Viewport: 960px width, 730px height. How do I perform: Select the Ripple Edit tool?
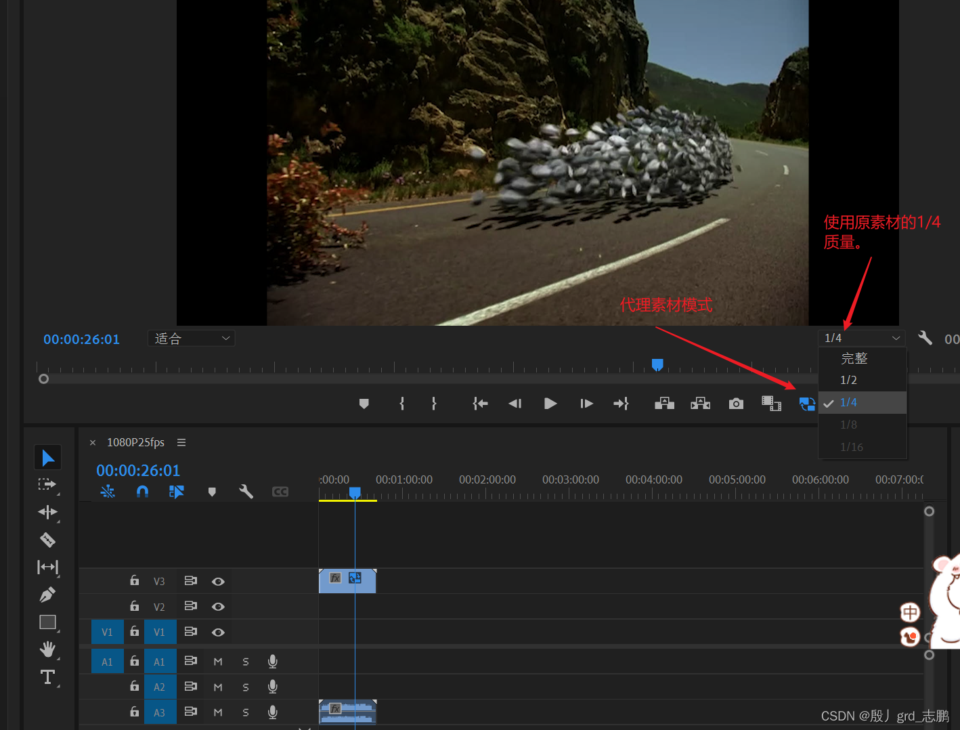click(47, 512)
